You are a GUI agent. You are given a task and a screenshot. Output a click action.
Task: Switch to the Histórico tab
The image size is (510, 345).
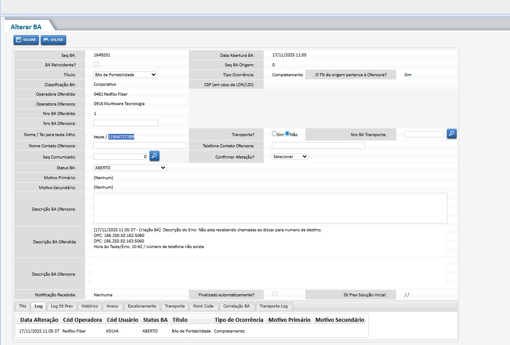90,306
